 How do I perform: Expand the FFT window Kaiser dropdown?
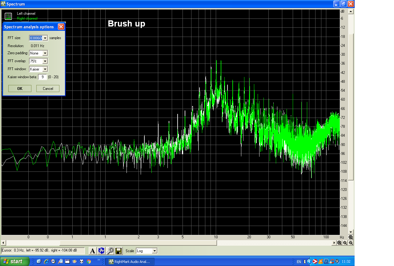(45, 69)
